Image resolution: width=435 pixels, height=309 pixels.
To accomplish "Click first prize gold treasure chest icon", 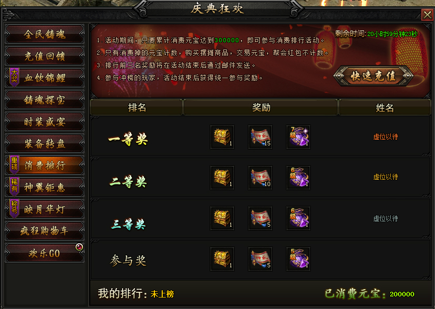I will click(222, 137).
